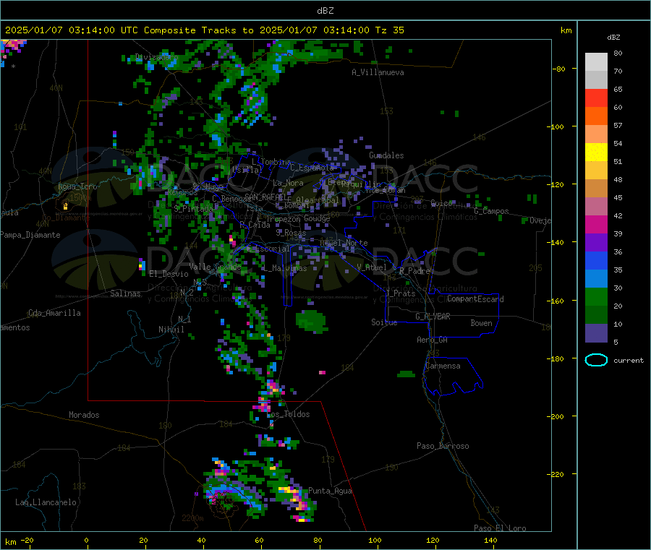Image resolution: width=651 pixels, height=550 pixels.
Task: Click the 'Valle_Grande' map label
Action: click(x=215, y=267)
